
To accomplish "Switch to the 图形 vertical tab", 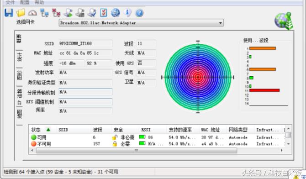I will click(19, 75).
